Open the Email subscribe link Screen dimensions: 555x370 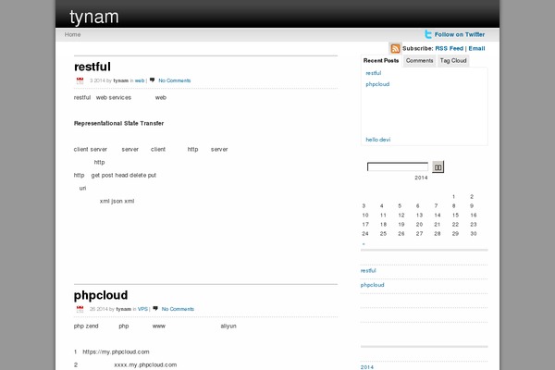(x=476, y=48)
